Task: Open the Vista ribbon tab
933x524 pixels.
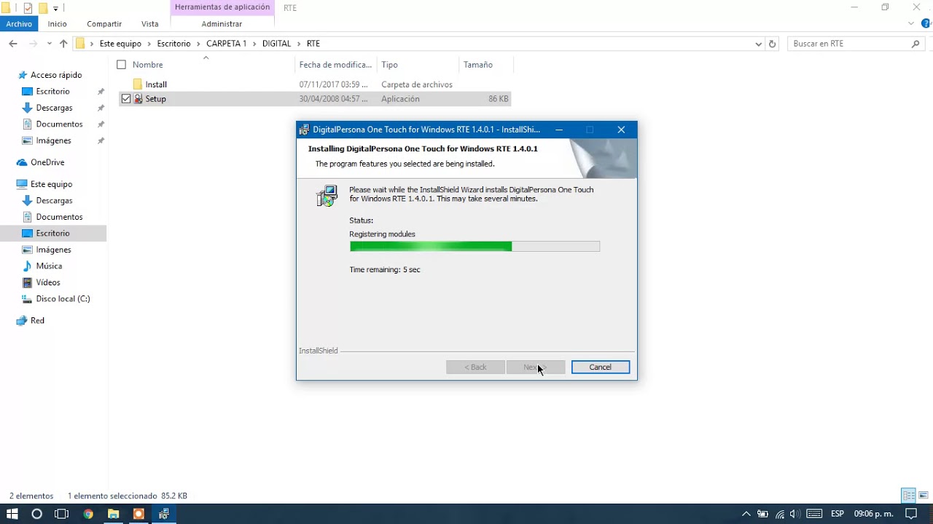Action: coord(150,24)
